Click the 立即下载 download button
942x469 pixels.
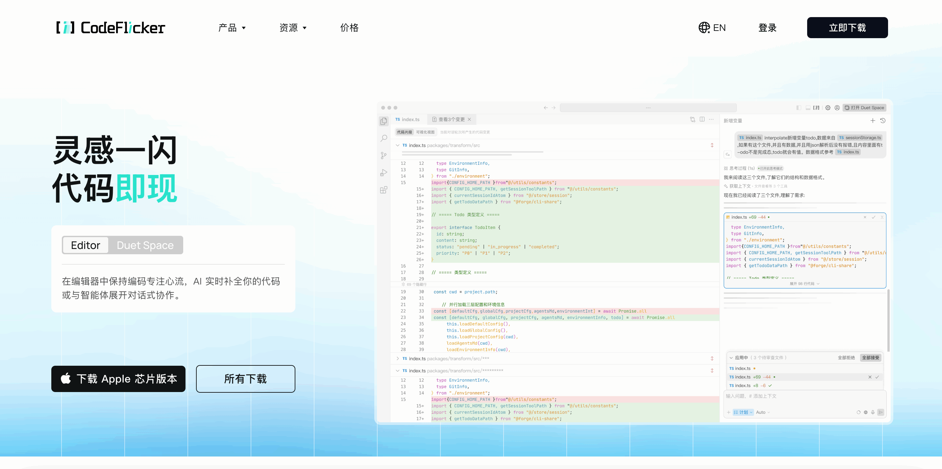[x=847, y=27]
